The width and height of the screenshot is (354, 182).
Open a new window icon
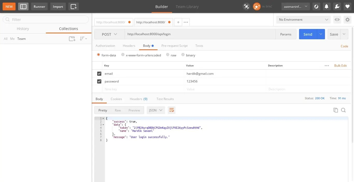(74, 6)
